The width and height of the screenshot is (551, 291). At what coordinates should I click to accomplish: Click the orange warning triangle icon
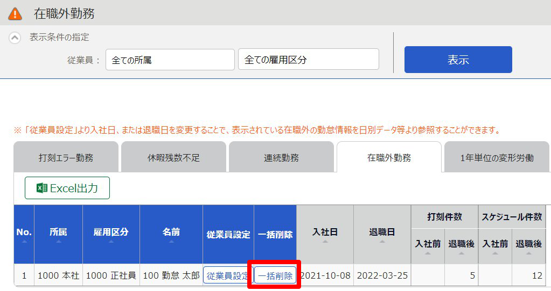(15, 13)
